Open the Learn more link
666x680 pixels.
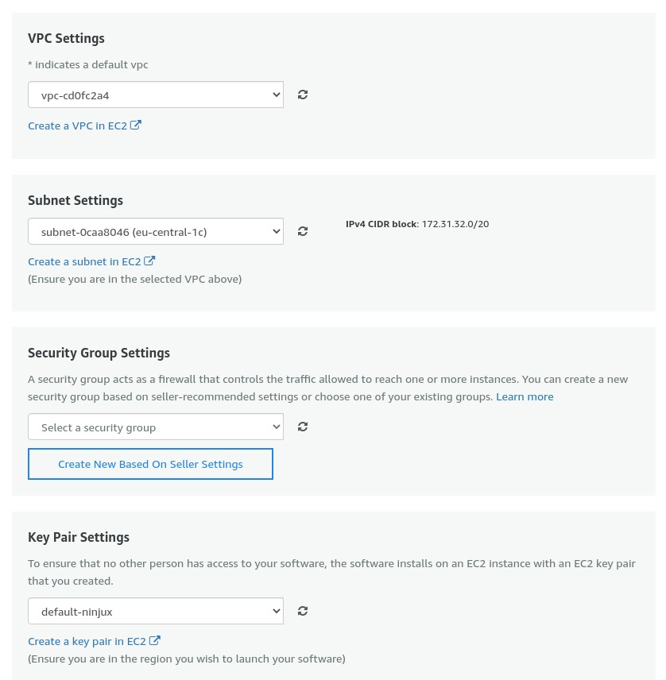[525, 396]
